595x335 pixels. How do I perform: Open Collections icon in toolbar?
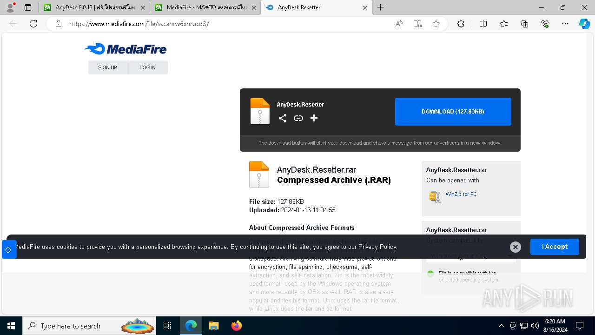coord(524,24)
